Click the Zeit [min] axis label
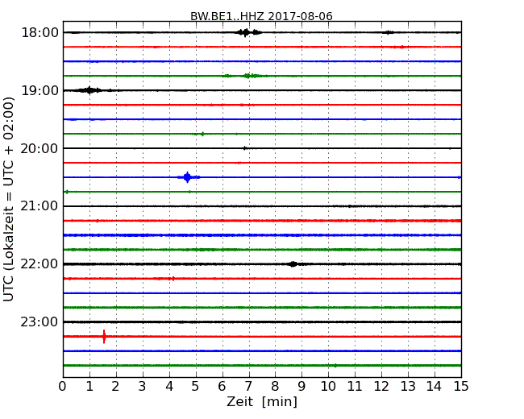 coord(262,401)
